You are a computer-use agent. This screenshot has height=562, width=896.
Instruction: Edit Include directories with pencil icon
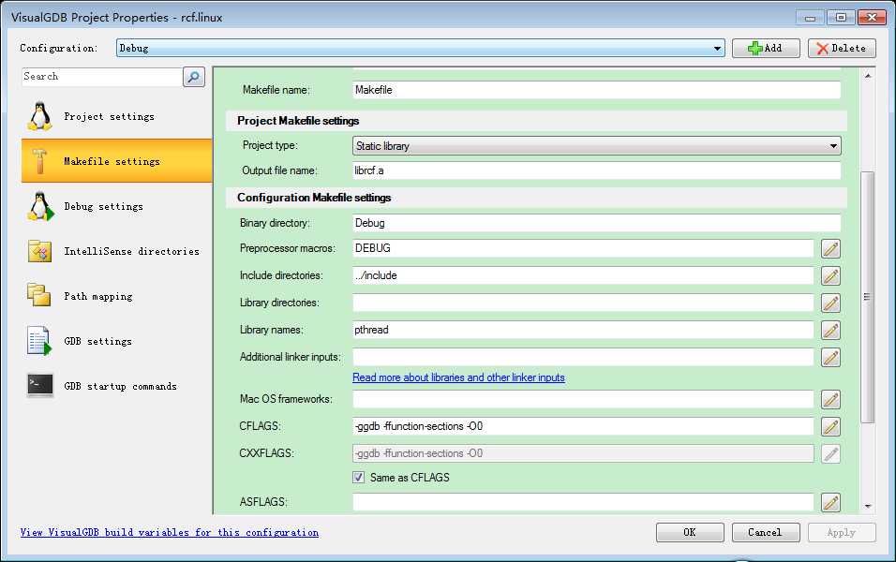tap(830, 276)
